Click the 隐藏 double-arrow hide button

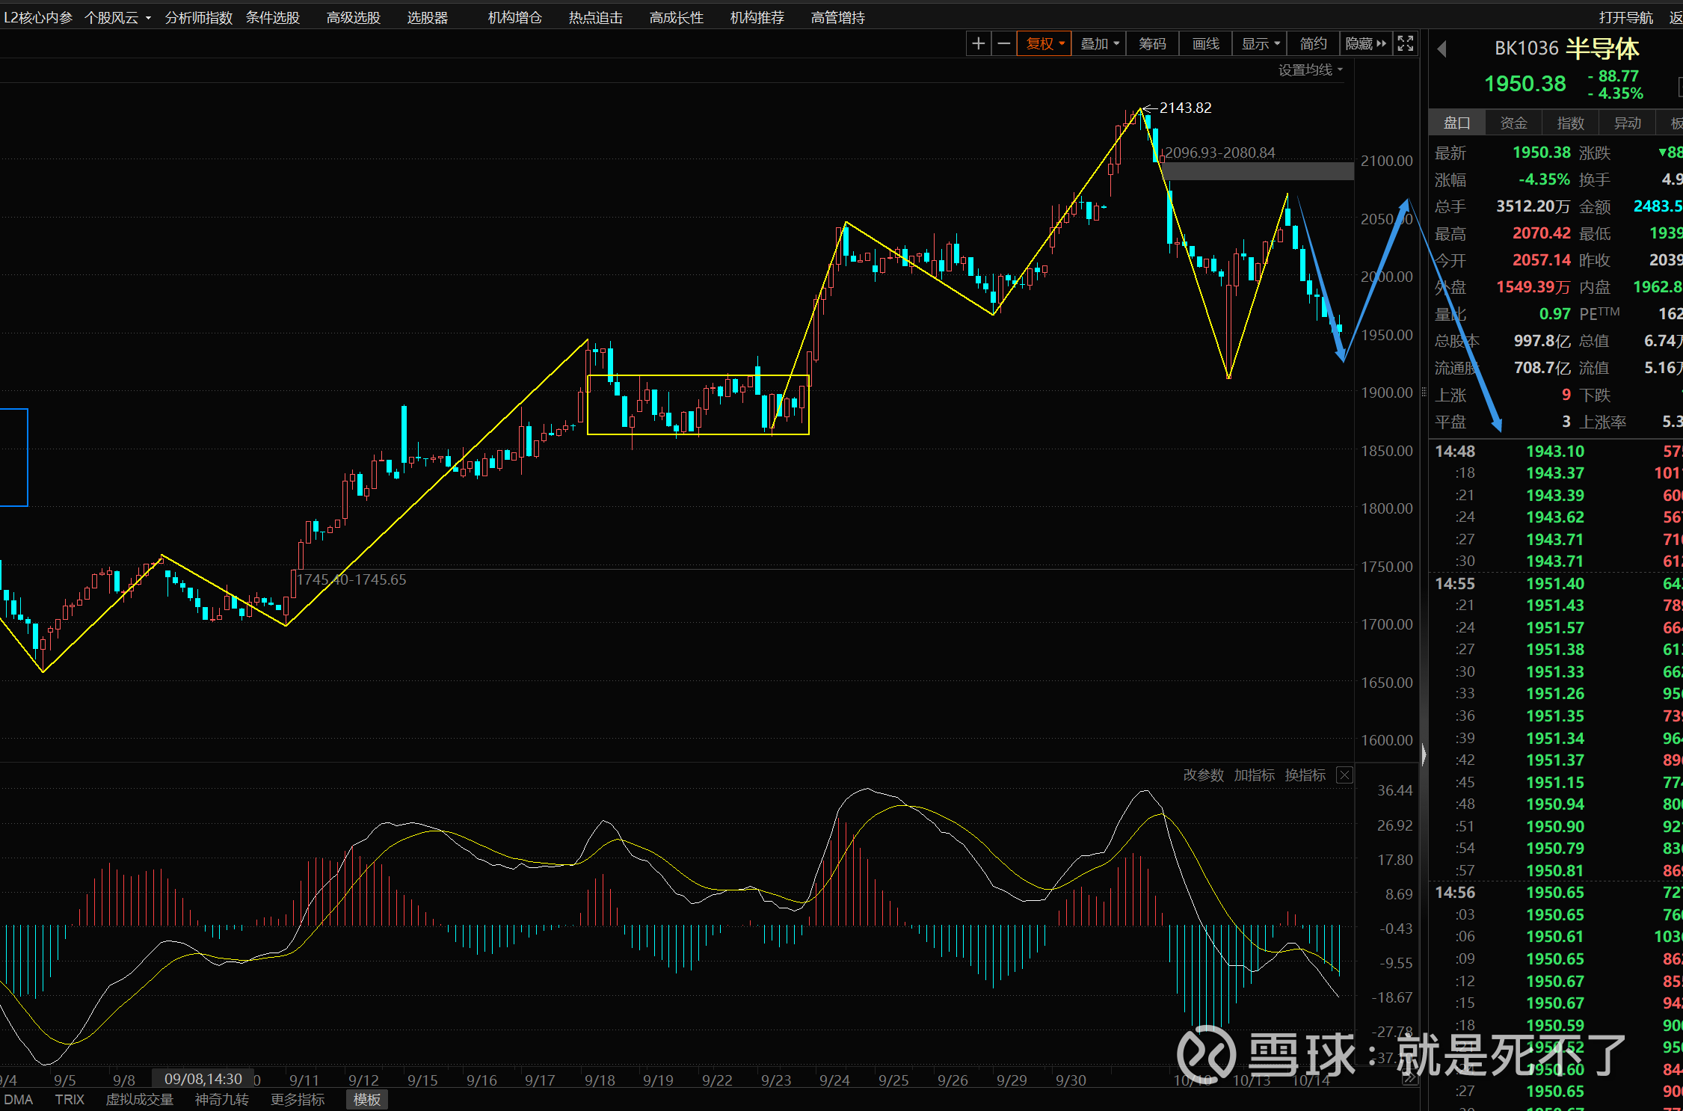pyautogui.click(x=1365, y=44)
